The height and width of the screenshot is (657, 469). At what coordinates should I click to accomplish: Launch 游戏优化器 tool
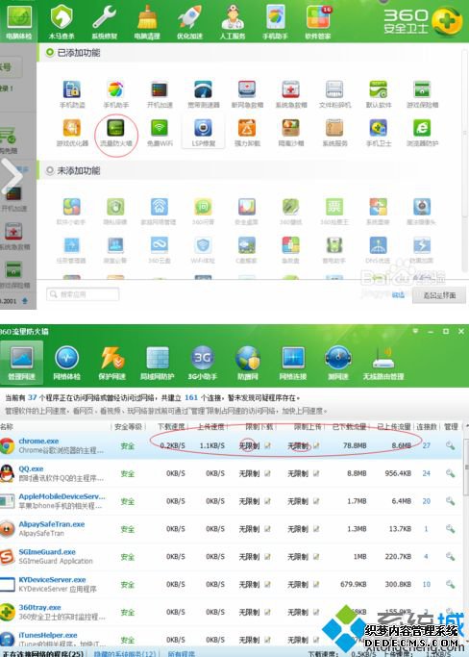tap(72, 133)
